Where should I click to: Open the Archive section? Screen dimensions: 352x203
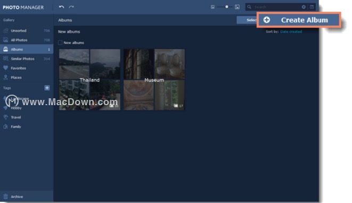(x=27, y=197)
